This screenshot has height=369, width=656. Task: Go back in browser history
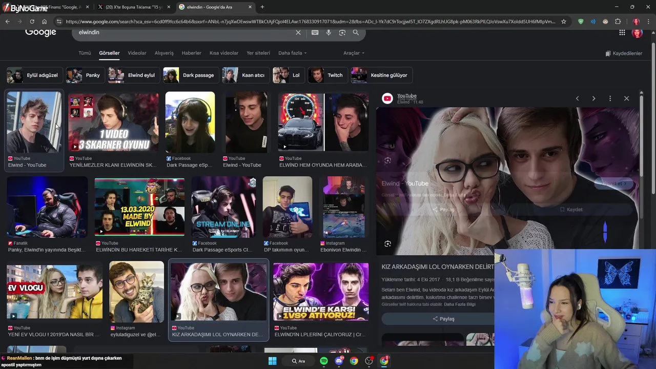coord(7,22)
